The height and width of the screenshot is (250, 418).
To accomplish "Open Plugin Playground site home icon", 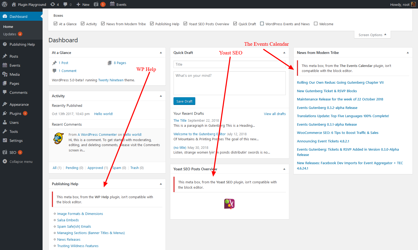I will [x=14, y=4].
